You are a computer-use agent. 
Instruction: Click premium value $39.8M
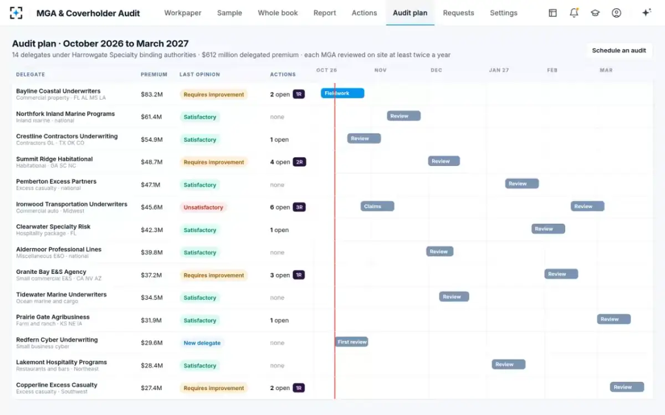pos(152,252)
